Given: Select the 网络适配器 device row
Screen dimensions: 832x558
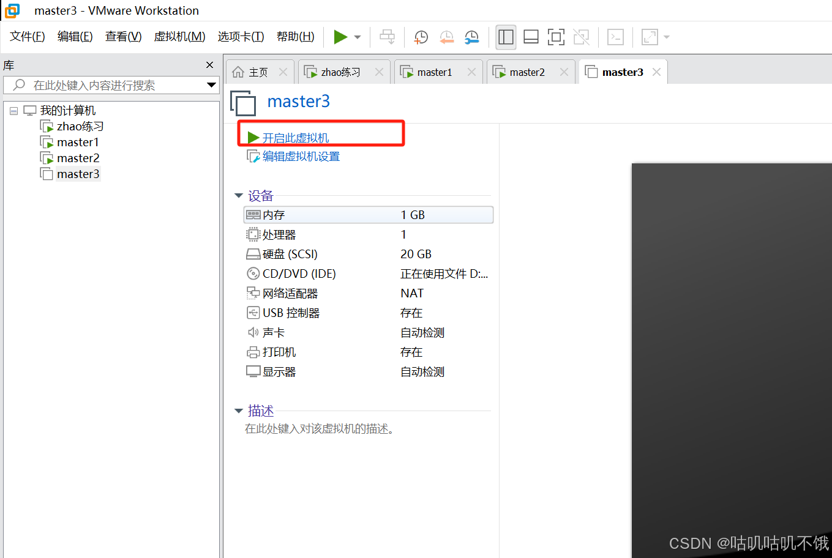Looking at the screenshot, I should [x=369, y=293].
